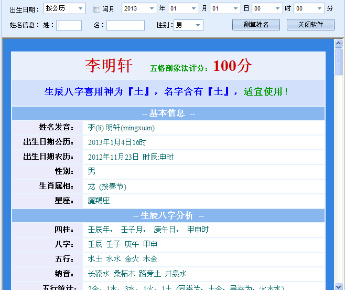Click the gender value 男 in table

(x=92, y=171)
